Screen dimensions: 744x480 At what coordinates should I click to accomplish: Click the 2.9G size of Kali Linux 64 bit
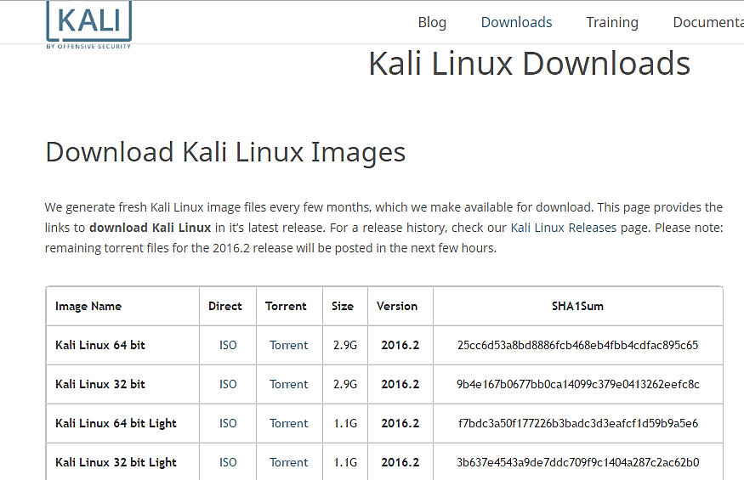[x=345, y=345]
